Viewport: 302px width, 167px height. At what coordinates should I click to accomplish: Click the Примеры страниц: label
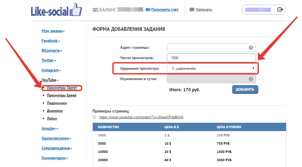click(x=111, y=111)
